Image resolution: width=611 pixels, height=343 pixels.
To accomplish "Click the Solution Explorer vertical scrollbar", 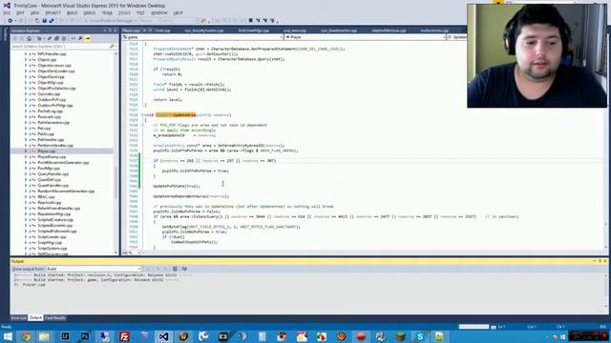I will pos(116,152).
